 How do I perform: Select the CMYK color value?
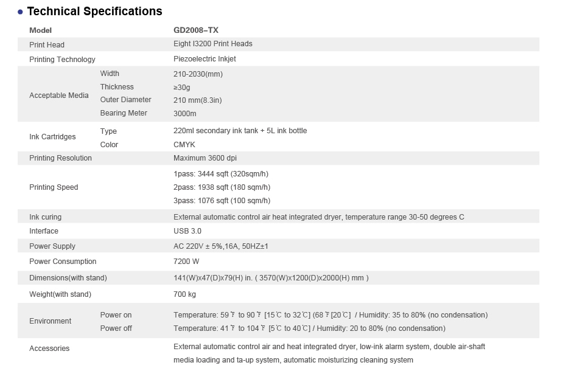pyautogui.click(x=184, y=145)
